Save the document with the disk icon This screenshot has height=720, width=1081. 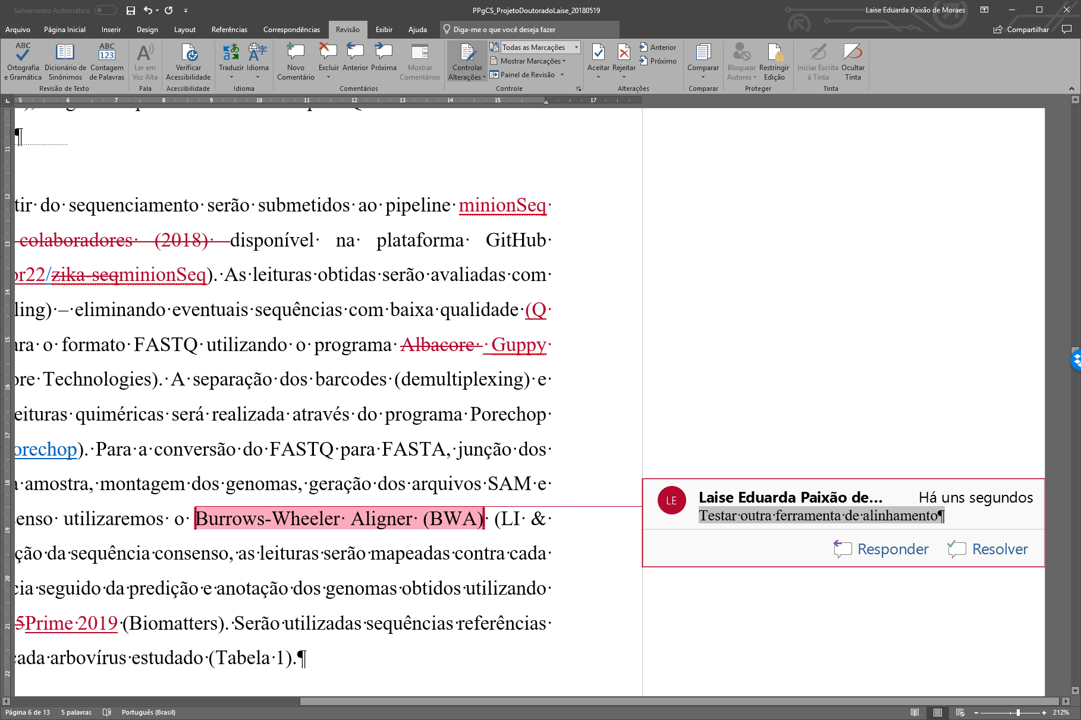(131, 10)
